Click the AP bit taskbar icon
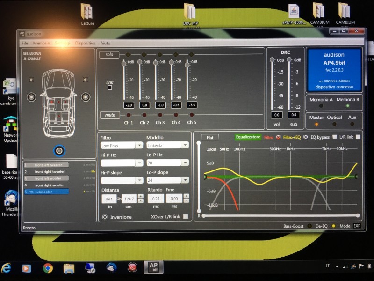This screenshot has height=281, width=374. point(153,267)
